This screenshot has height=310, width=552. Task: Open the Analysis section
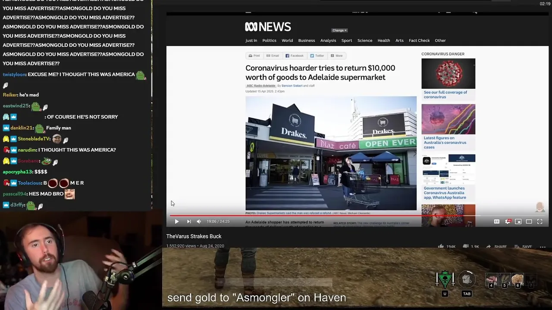[x=328, y=40]
